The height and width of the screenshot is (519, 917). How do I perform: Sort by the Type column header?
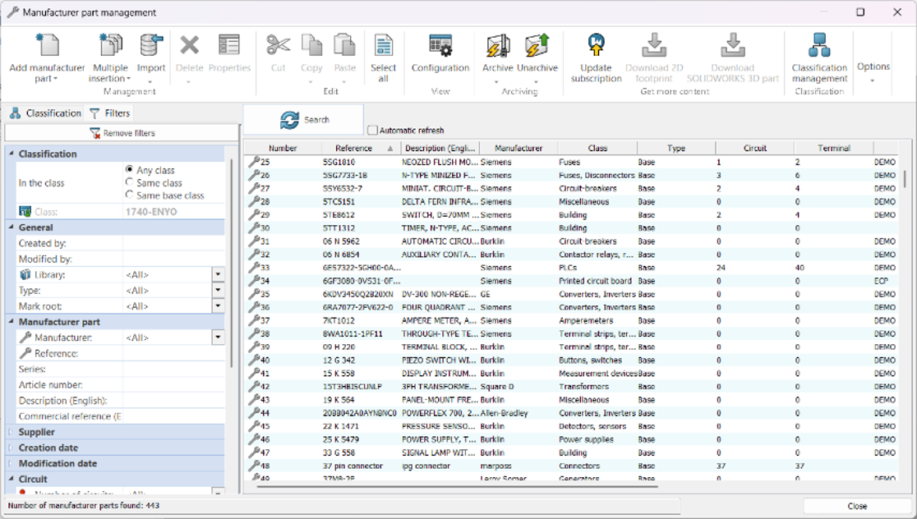676,148
